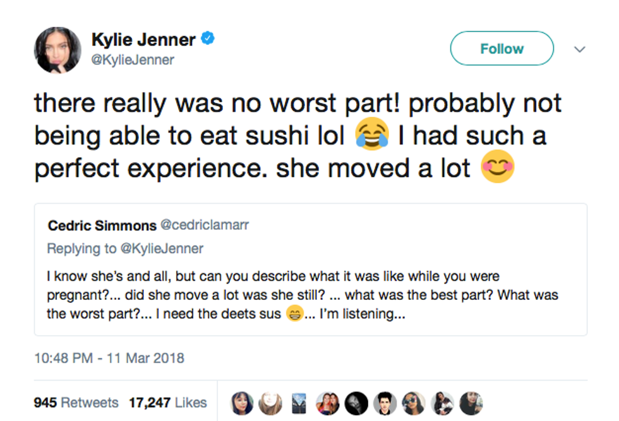Open the 10:48 PM - 11 Mar 2018 timestamp
Screen dimensions: 619x421
click(x=109, y=358)
